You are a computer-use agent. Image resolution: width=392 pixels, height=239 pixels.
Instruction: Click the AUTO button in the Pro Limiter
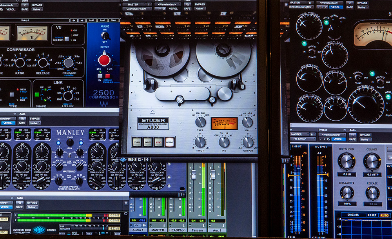point(384,215)
